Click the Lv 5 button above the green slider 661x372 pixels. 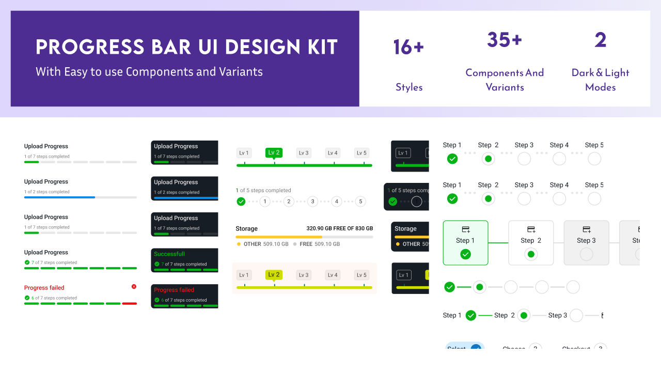coord(361,152)
